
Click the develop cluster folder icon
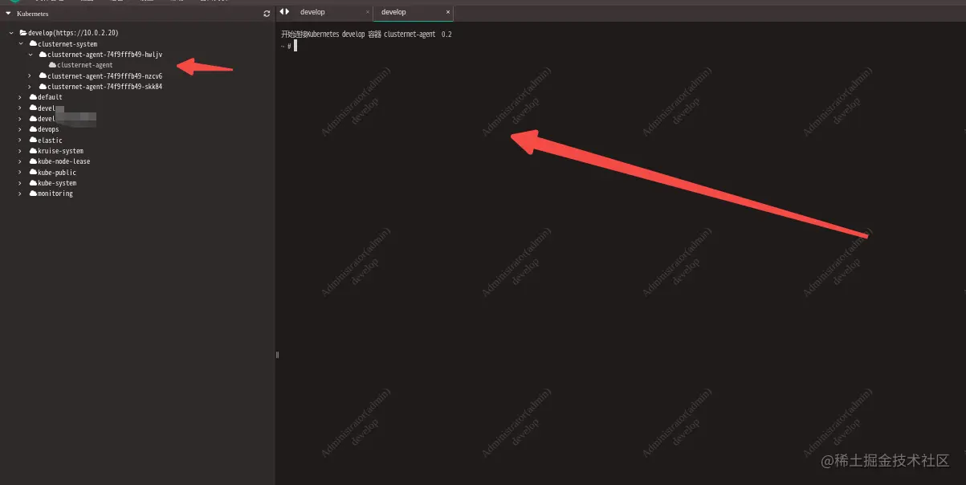23,33
